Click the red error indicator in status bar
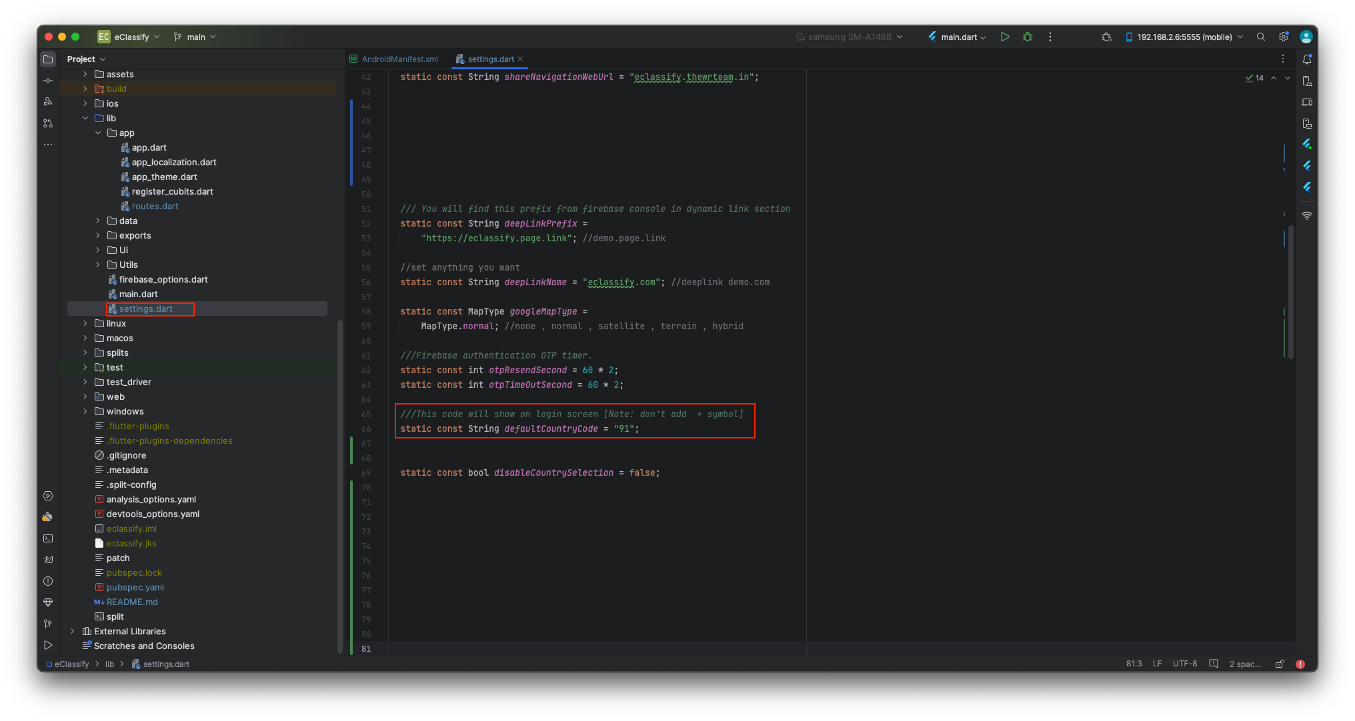Image resolution: width=1355 pixels, height=721 pixels. coord(1300,664)
